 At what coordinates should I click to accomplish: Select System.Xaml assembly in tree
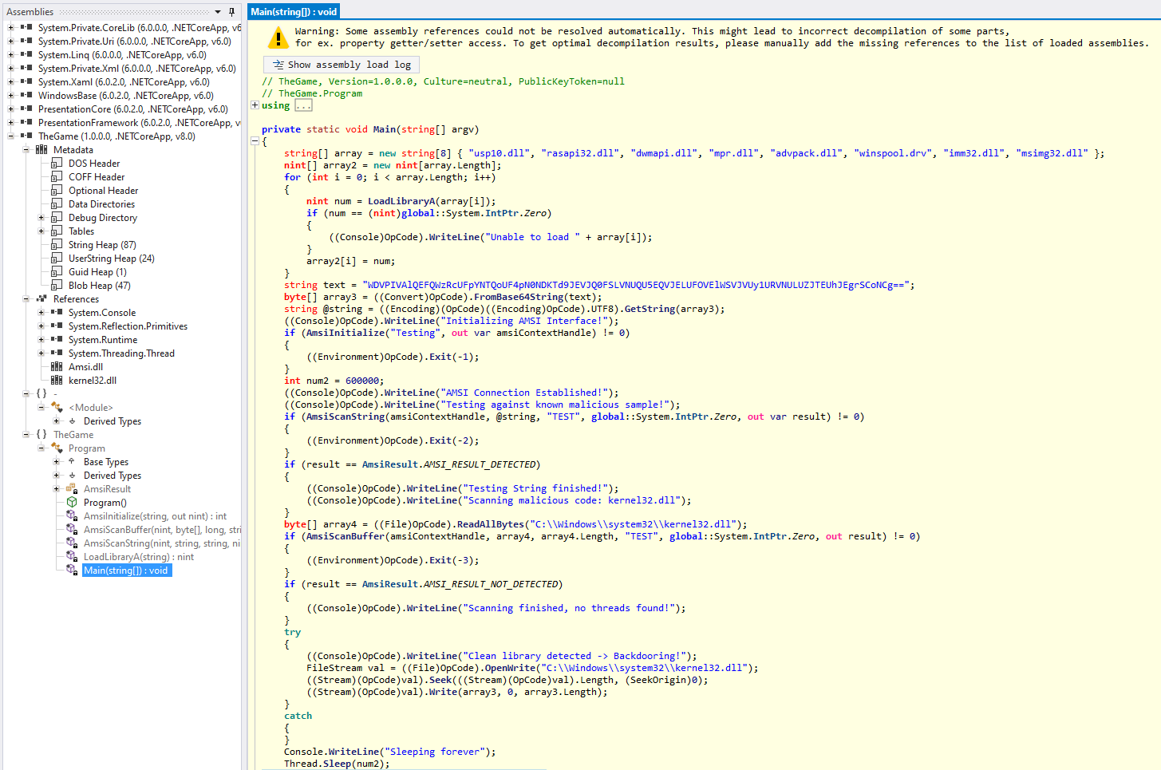(124, 81)
